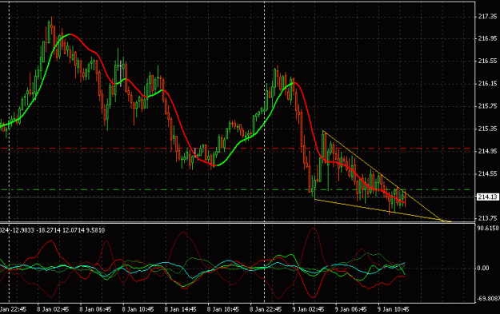Click the -69.8087 indicator scale value
The height and width of the screenshot is (314, 500).
[x=488, y=298]
